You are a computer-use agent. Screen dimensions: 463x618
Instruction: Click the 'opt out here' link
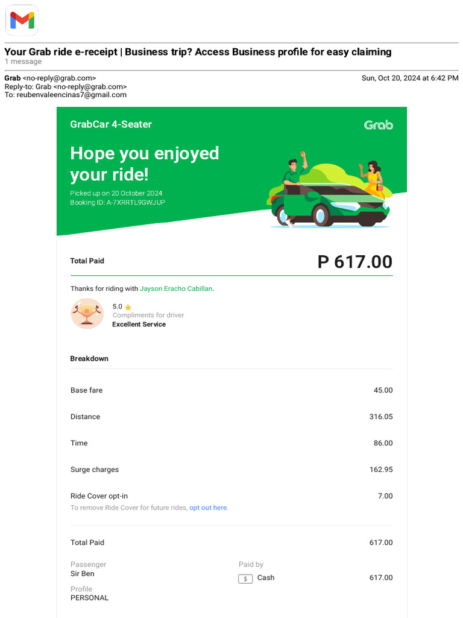208,508
